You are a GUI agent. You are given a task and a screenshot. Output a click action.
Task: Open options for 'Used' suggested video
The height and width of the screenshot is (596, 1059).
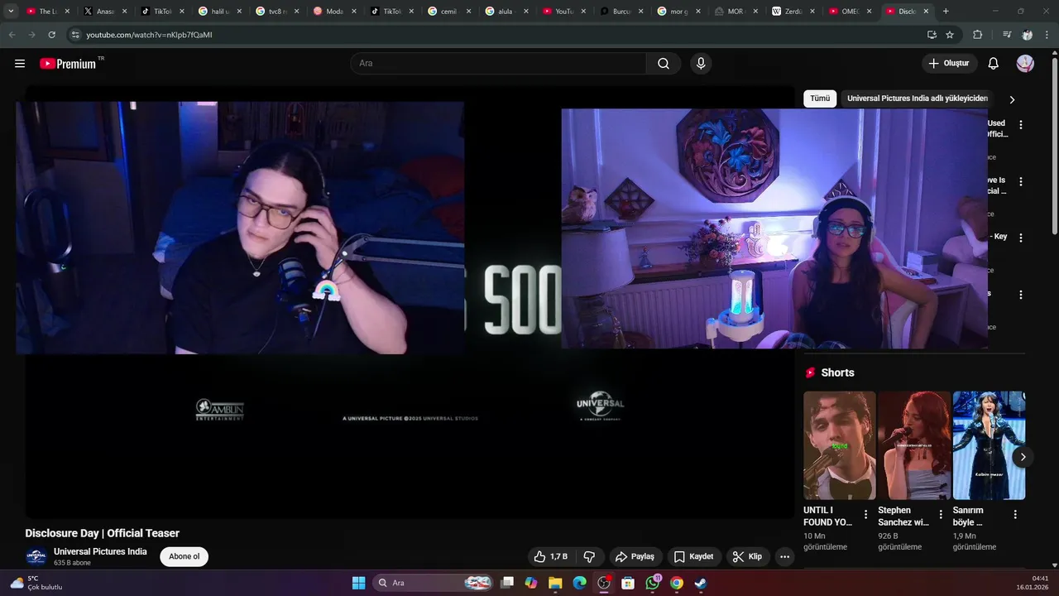[x=1020, y=125]
